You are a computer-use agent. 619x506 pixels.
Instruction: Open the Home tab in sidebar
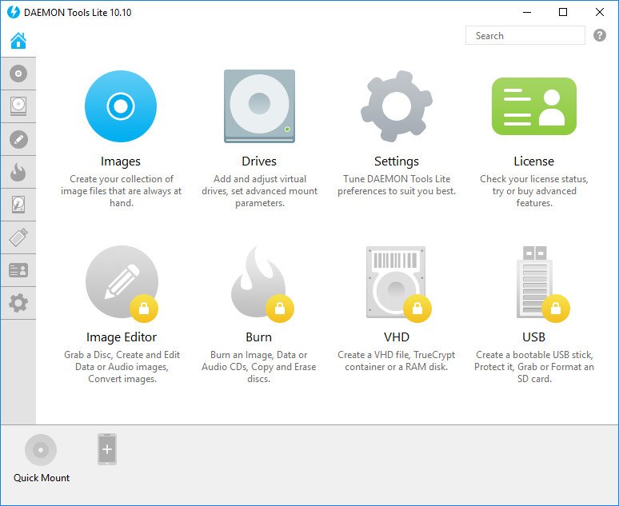[18, 41]
